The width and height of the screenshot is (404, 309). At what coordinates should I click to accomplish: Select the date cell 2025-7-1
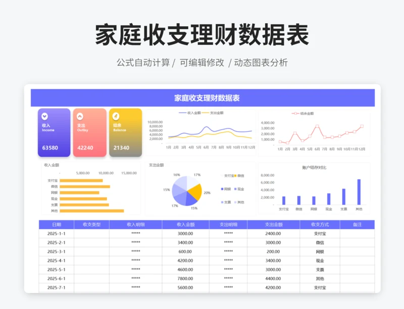coord(57,288)
